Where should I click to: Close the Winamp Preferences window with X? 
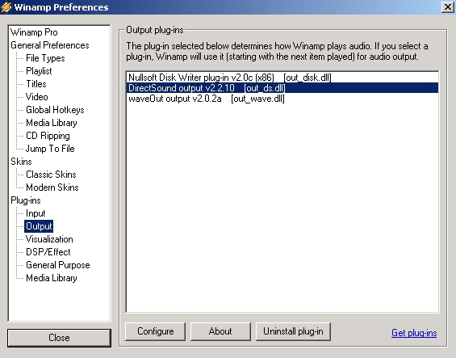coord(448,7)
